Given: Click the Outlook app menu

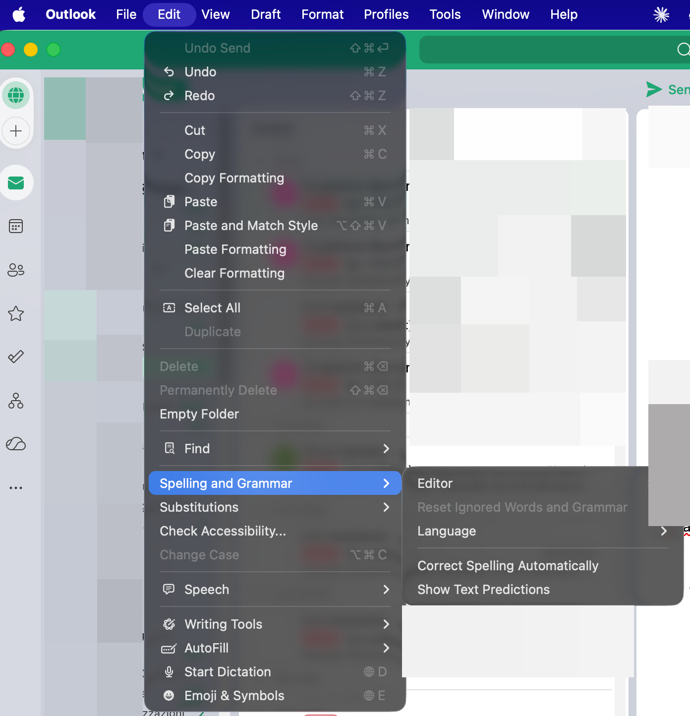Looking at the screenshot, I should (70, 14).
